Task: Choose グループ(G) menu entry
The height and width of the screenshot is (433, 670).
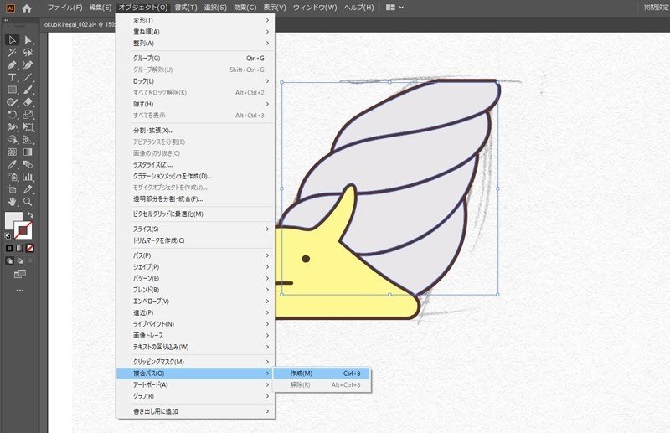Action: (x=196, y=58)
